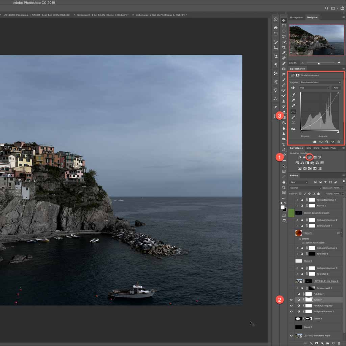Viewport: 346px width, 346px height.
Task: Select the Ebenen Zusammenfassen layer
Action: [x=316, y=213]
